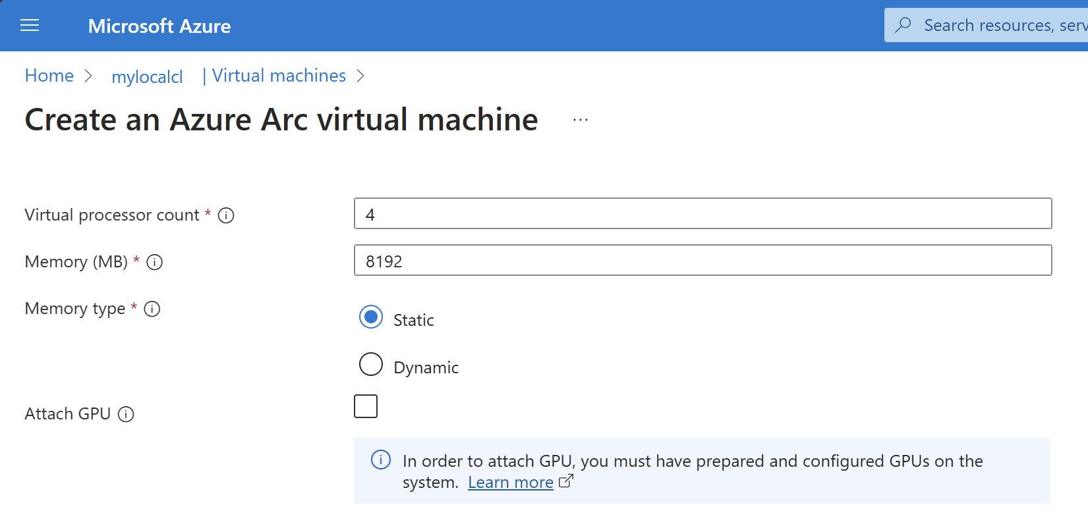This screenshot has height=530, width=1088.
Task: Click info icon beside Virtual processor count
Action: [226, 215]
